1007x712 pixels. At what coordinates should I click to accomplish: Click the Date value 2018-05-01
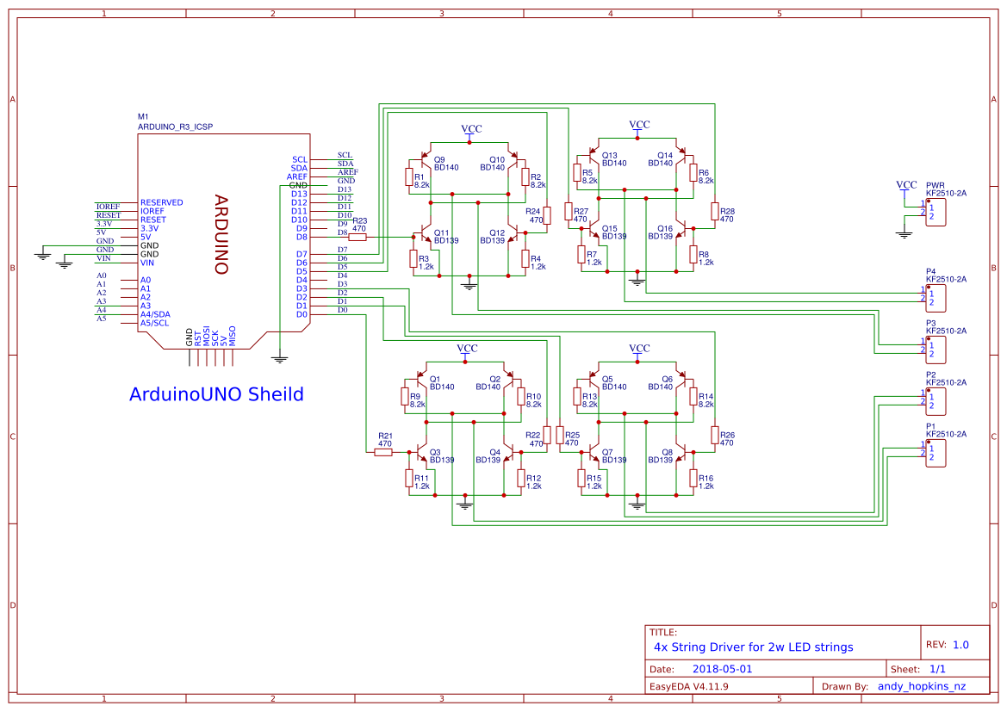724,668
